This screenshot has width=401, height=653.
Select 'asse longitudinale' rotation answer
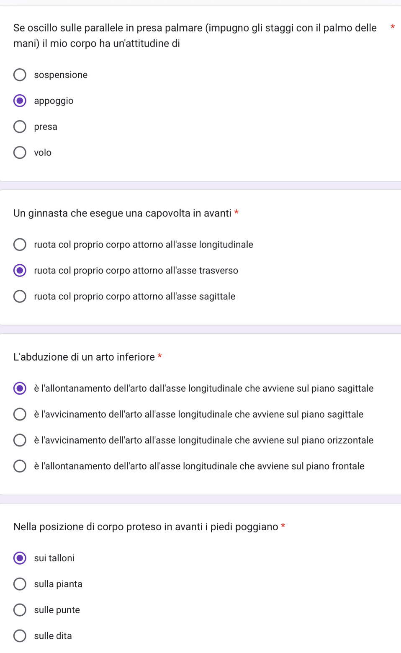tap(20, 245)
